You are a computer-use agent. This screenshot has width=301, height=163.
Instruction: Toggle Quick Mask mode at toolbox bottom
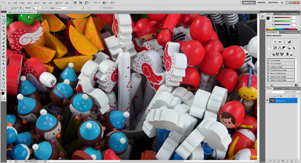[3, 98]
